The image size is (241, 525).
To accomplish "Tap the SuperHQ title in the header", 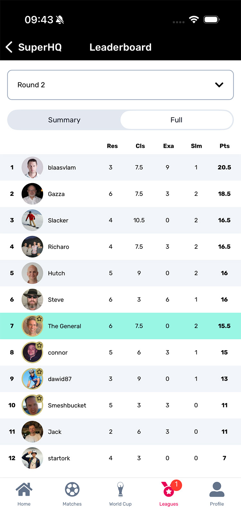I will coord(40,47).
